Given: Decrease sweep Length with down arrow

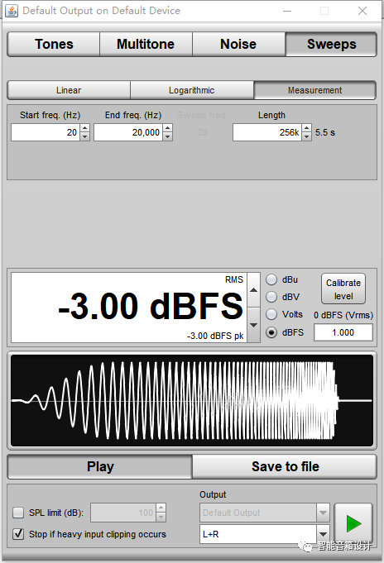Looking at the screenshot, I should (x=306, y=136).
